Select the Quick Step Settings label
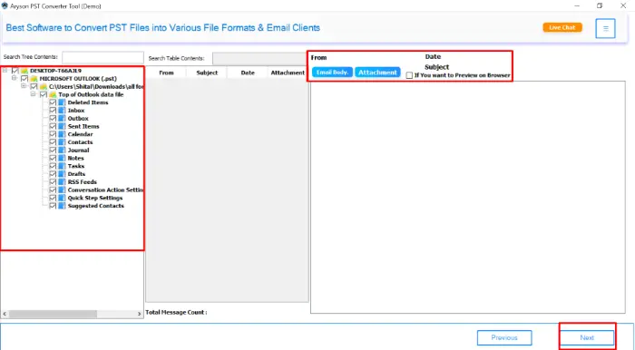The image size is (635, 350). [x=95, y=198]
